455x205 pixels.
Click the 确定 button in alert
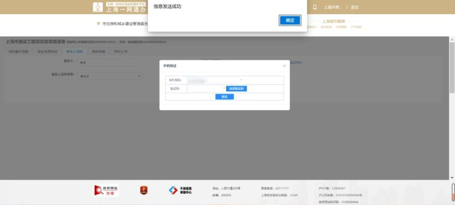pos(290,20)
